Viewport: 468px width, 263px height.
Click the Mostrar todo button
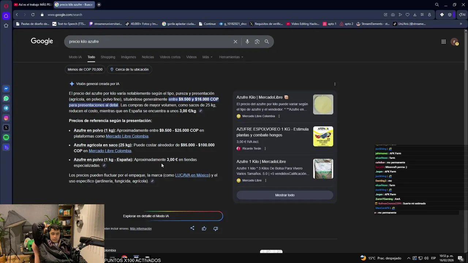click(285, 195)
